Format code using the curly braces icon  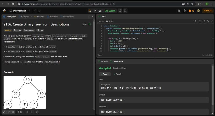click(203, 21)
